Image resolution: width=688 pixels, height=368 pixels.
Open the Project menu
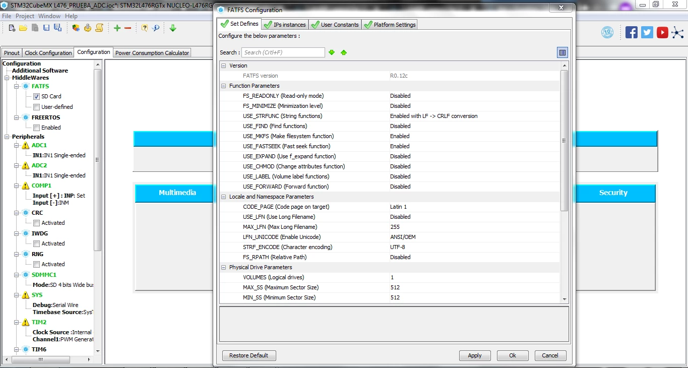point(25,16)
